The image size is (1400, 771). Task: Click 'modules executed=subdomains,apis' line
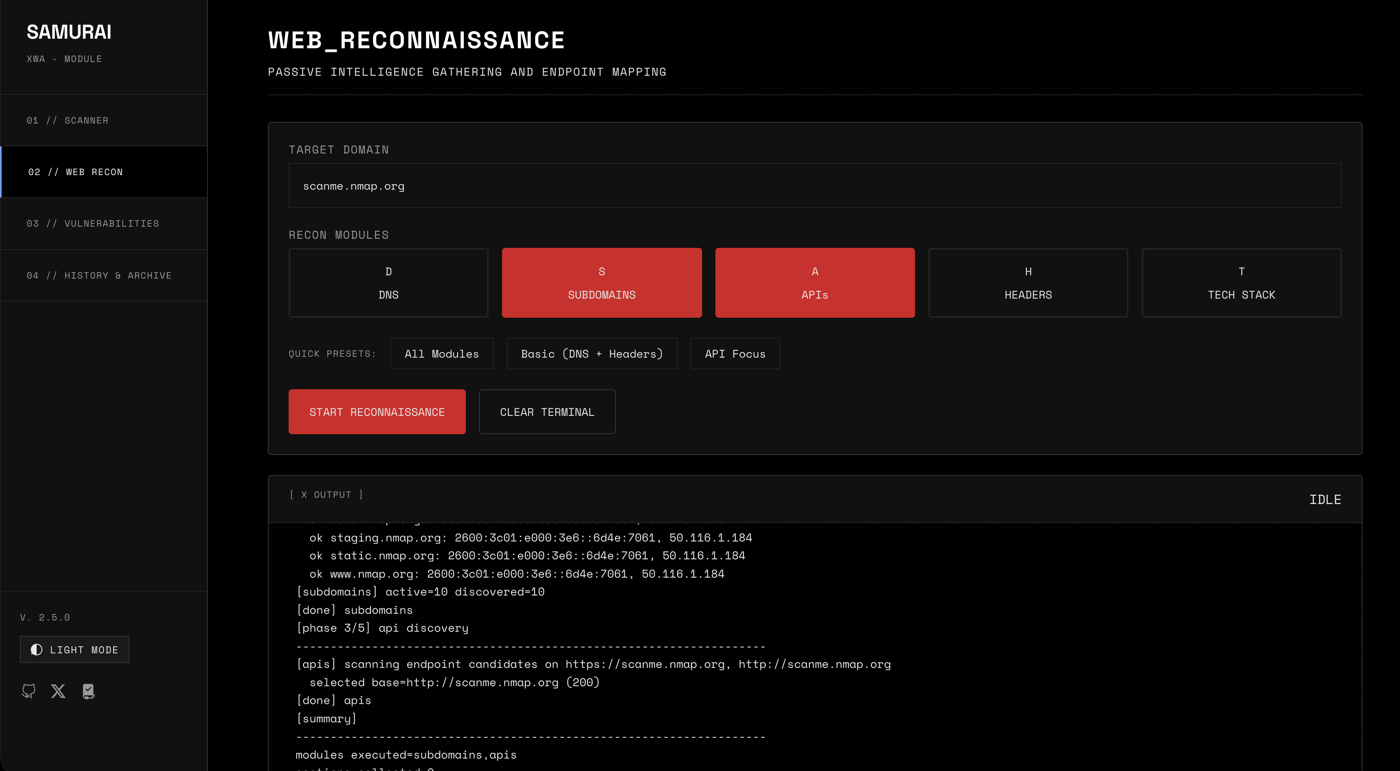406,755
